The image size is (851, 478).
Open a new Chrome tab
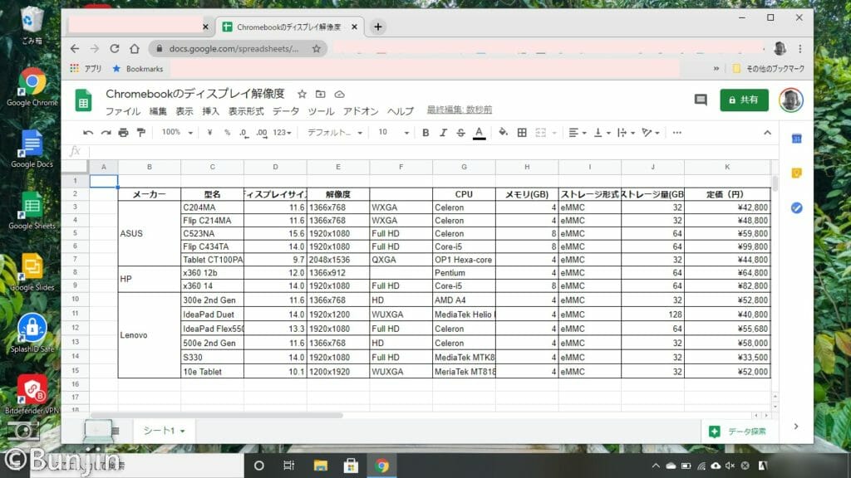(x=378, y=27)
